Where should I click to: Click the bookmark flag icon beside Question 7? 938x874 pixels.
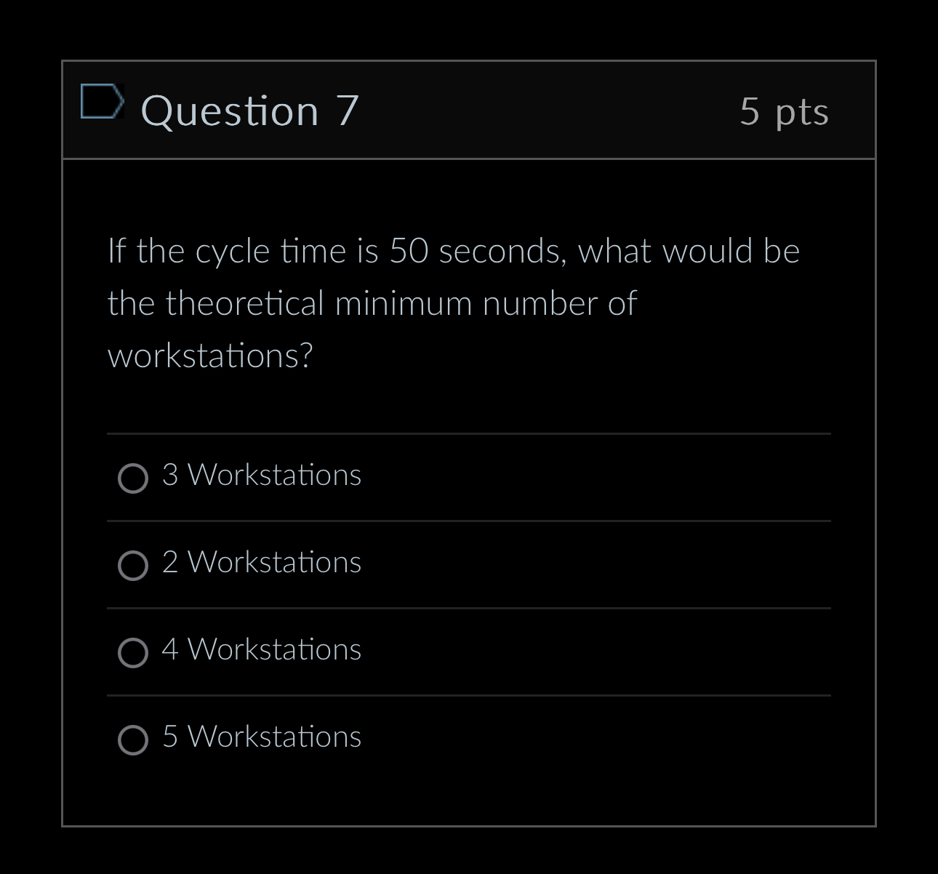tap(102, 102)
